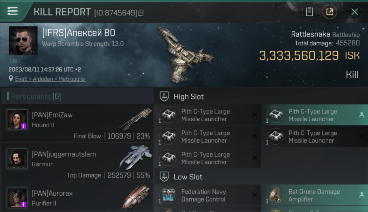View the EmiZaw pilot avatar

(17, 120)
